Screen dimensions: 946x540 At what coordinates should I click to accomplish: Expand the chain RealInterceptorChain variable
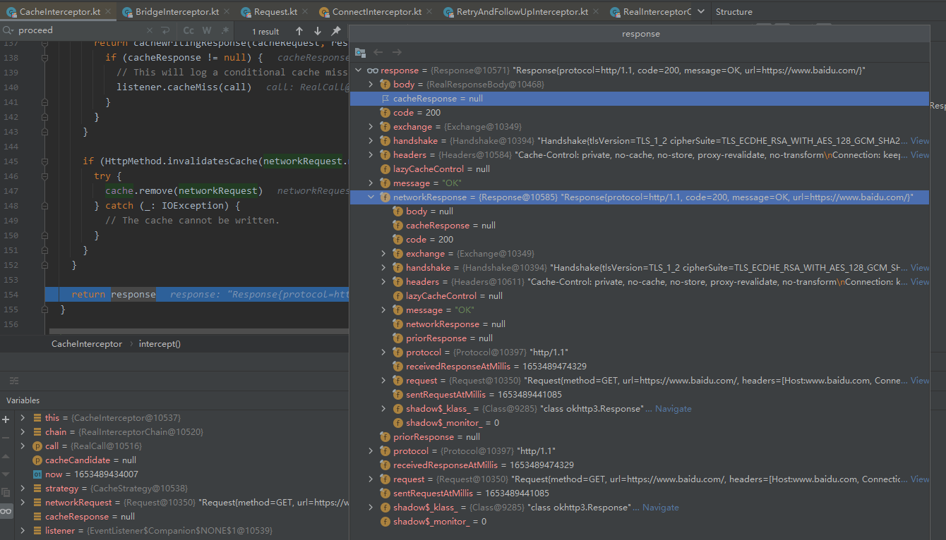[23, 432]
